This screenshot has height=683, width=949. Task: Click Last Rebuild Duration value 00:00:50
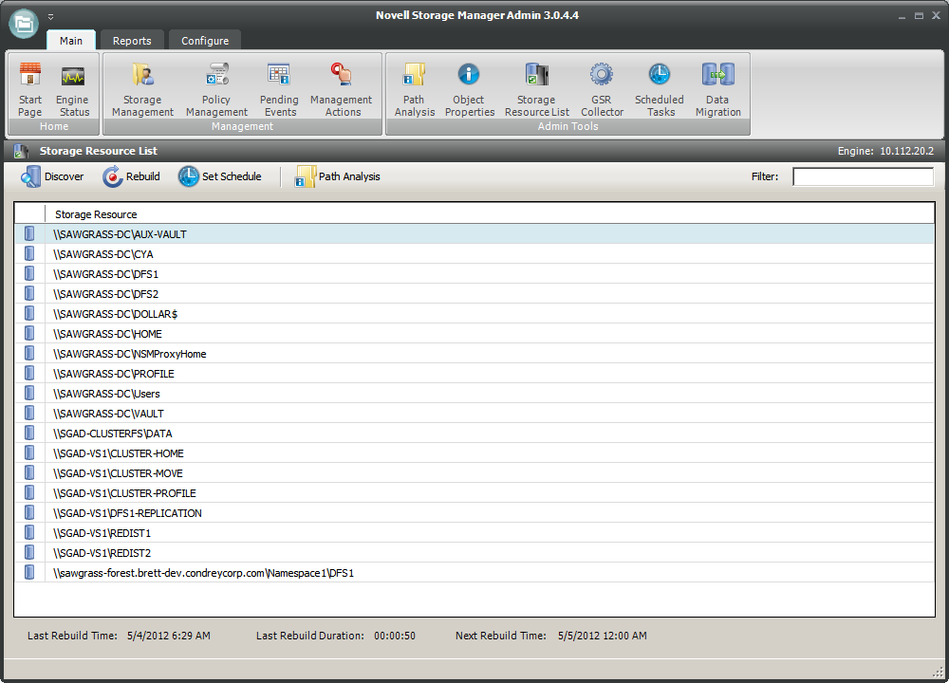(x=395, y=636)
